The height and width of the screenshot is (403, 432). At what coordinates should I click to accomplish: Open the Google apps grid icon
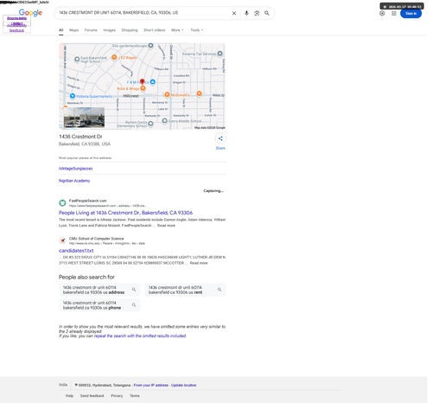(394, 13)
